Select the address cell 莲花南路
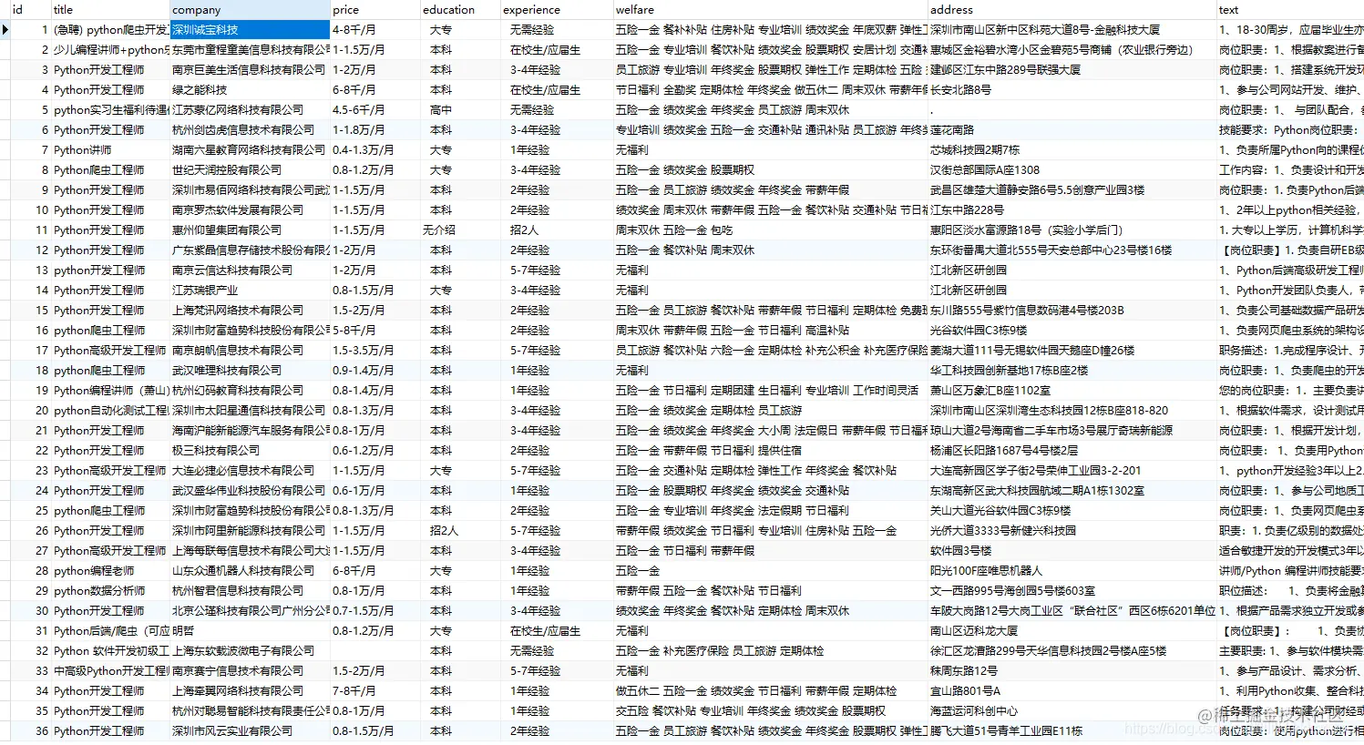1364x745 pixels. pos(1072,130)
